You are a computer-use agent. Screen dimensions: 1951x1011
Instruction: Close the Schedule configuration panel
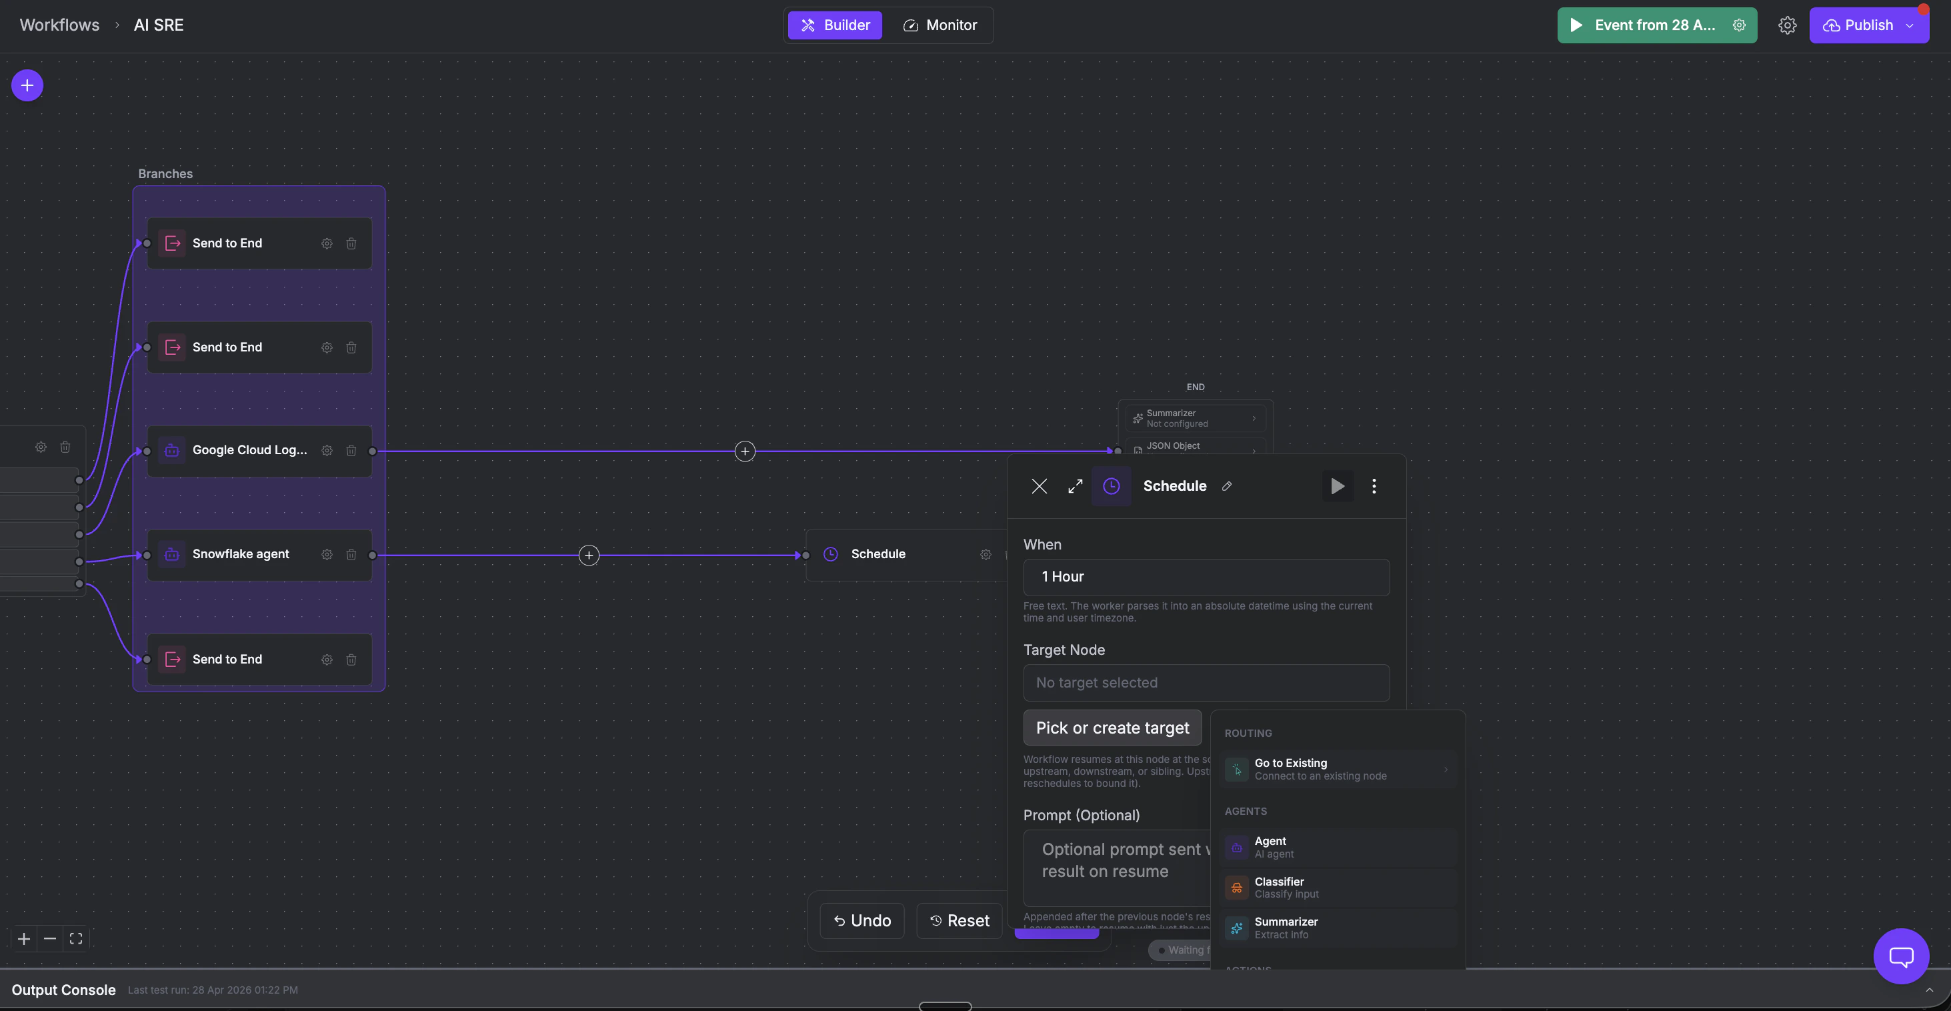click(1039, 486)
